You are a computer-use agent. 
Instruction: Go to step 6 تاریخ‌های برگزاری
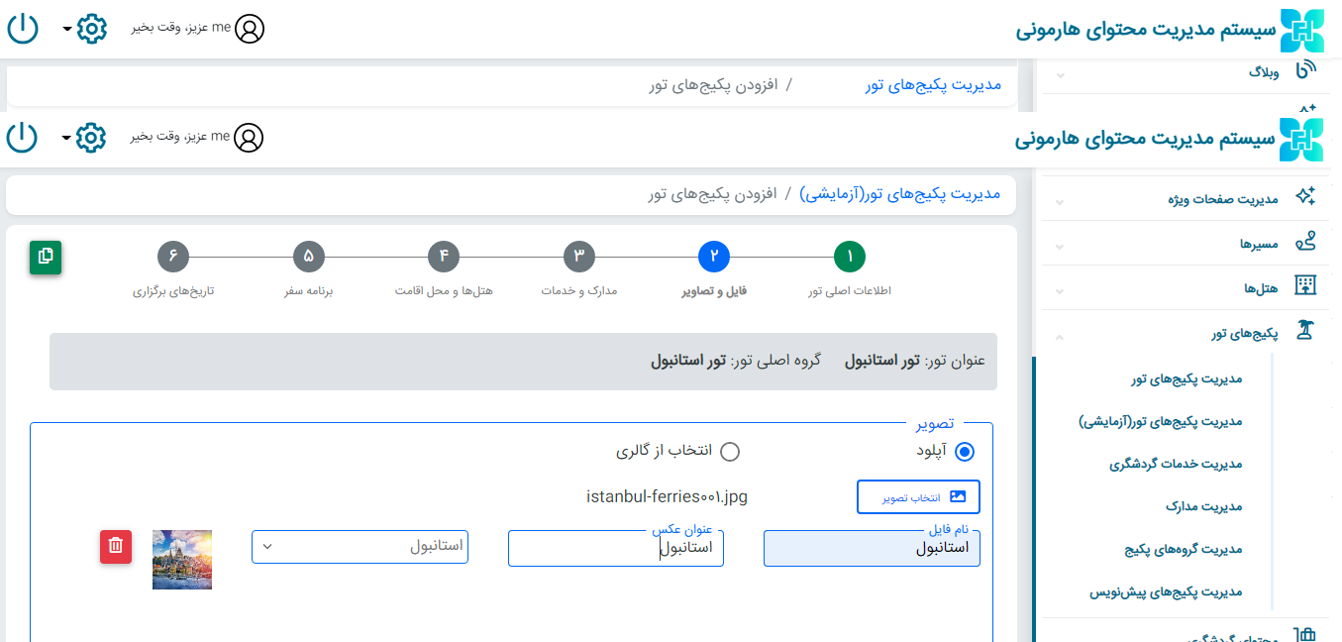point(173,258)
